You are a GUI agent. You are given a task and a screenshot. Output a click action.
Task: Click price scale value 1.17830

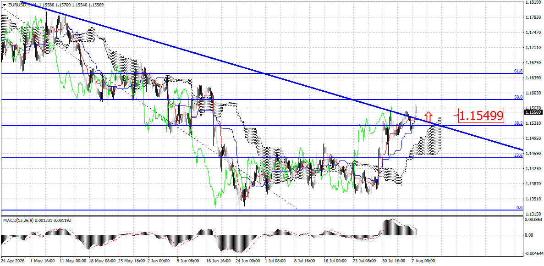coord(533,17)
